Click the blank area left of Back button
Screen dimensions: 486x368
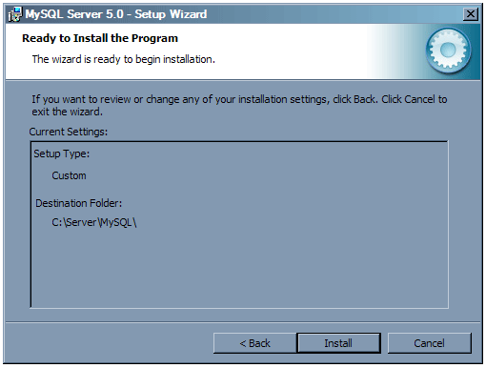coord(110,343)
